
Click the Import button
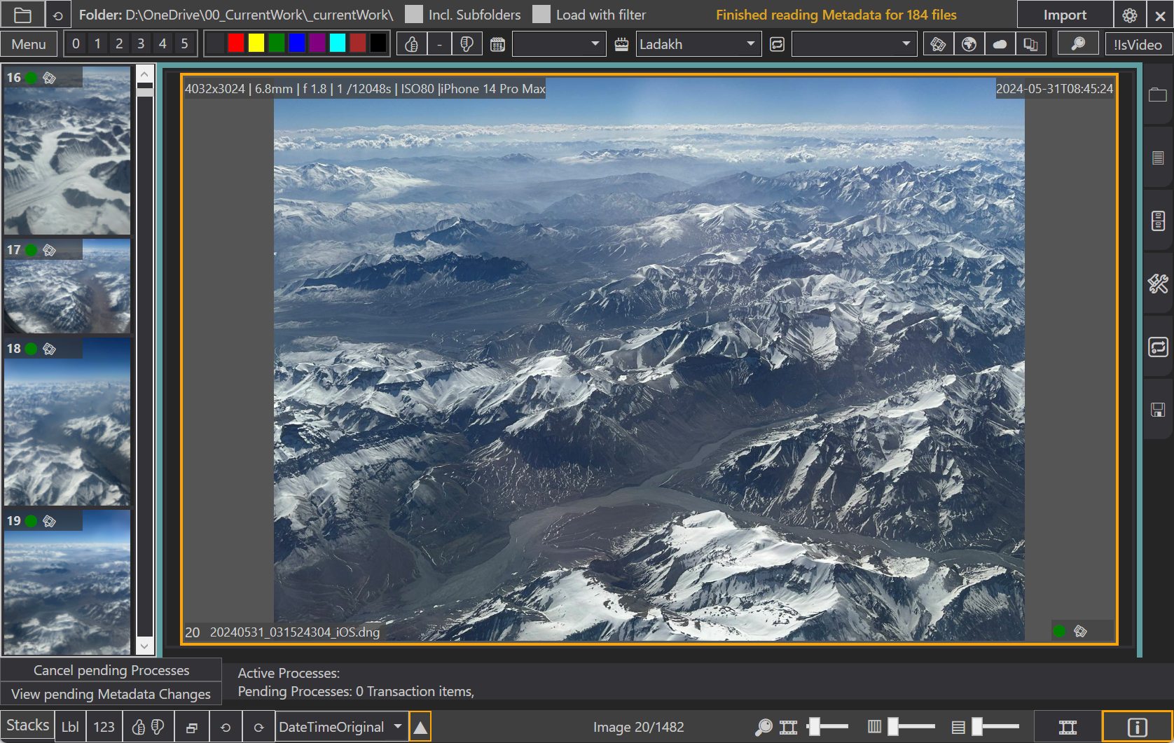1065,15
